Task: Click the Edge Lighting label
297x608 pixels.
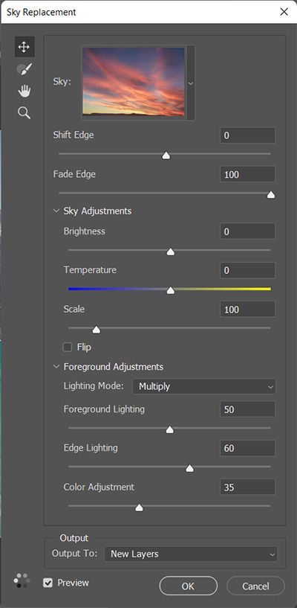Action: [91, 448]
